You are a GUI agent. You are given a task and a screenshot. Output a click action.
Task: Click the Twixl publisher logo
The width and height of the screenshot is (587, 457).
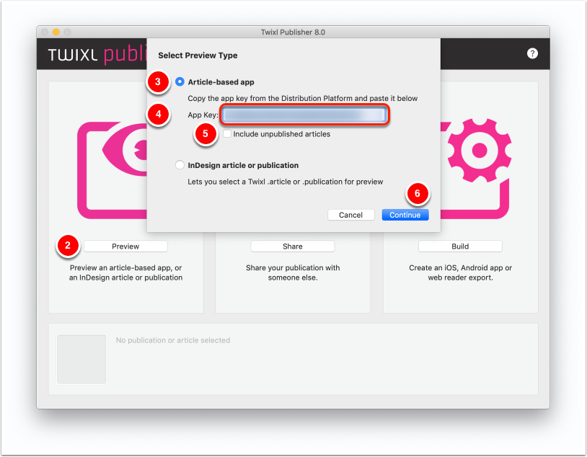[x=97, y=55]
